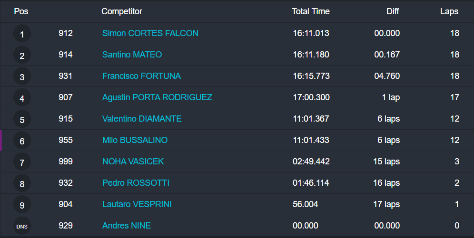
Task: Open Santino MATEO competitor profile
Action: (132, 55)
